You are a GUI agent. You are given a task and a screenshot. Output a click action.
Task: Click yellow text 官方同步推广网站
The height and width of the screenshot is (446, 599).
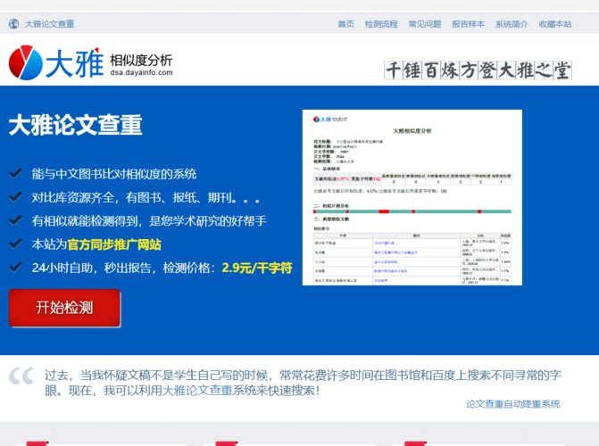tap(114, 244)
